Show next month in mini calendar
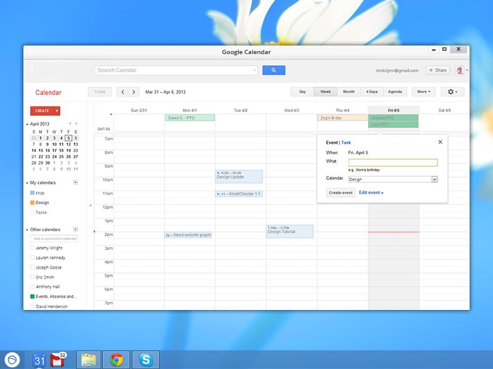Viewport: 493px width, 369px height. [76, 124]
